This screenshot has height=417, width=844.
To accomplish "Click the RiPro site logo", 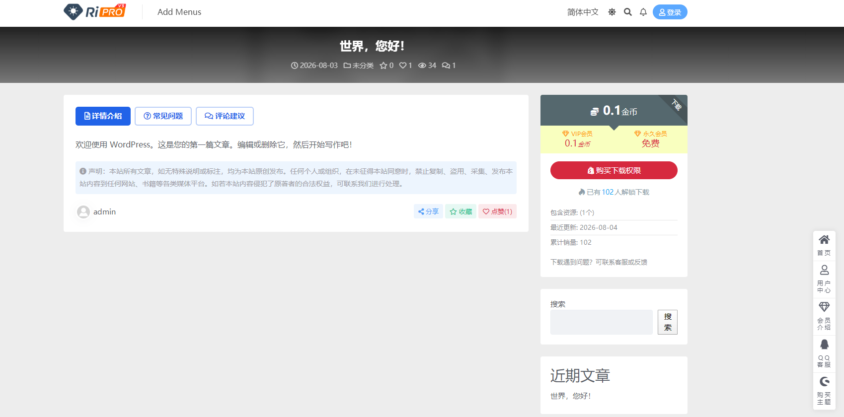I will (95, 11).
